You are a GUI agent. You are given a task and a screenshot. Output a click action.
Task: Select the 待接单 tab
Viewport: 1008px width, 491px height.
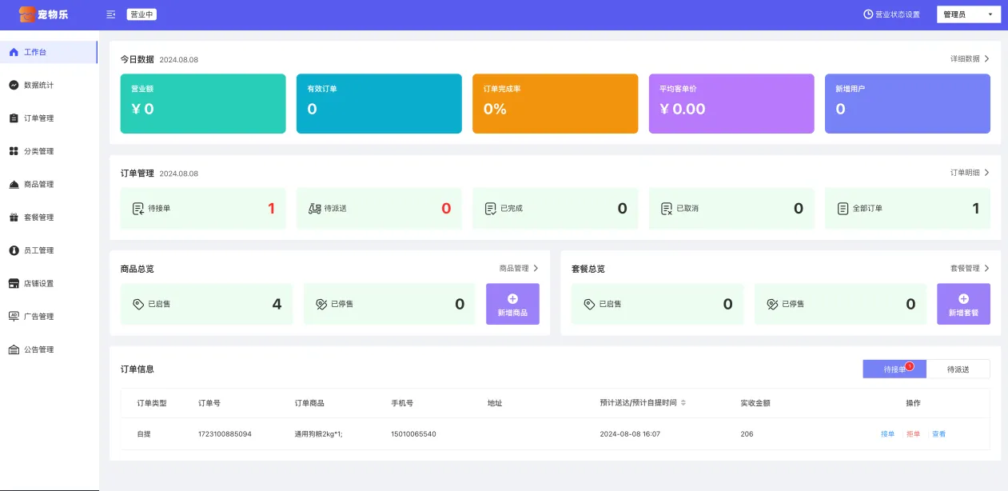tap(894, 369)
